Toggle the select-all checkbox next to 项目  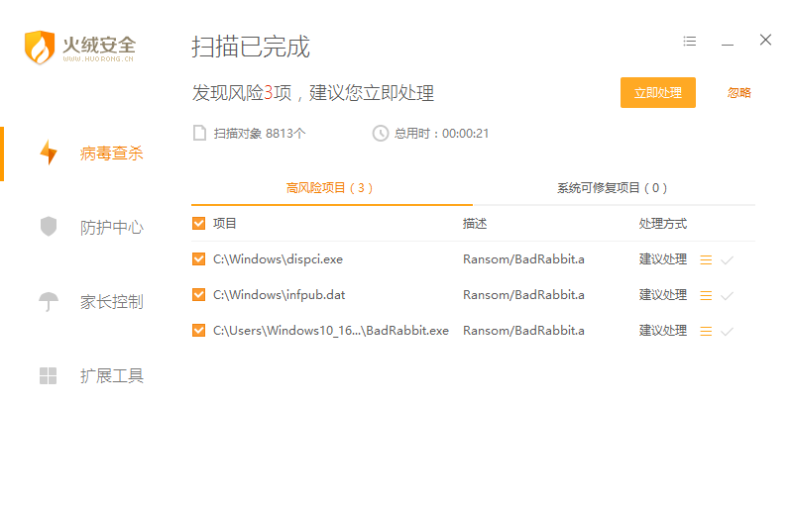tap(199, 224)
